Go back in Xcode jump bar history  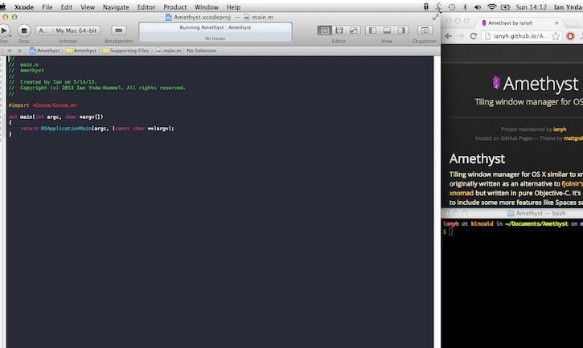10,51
